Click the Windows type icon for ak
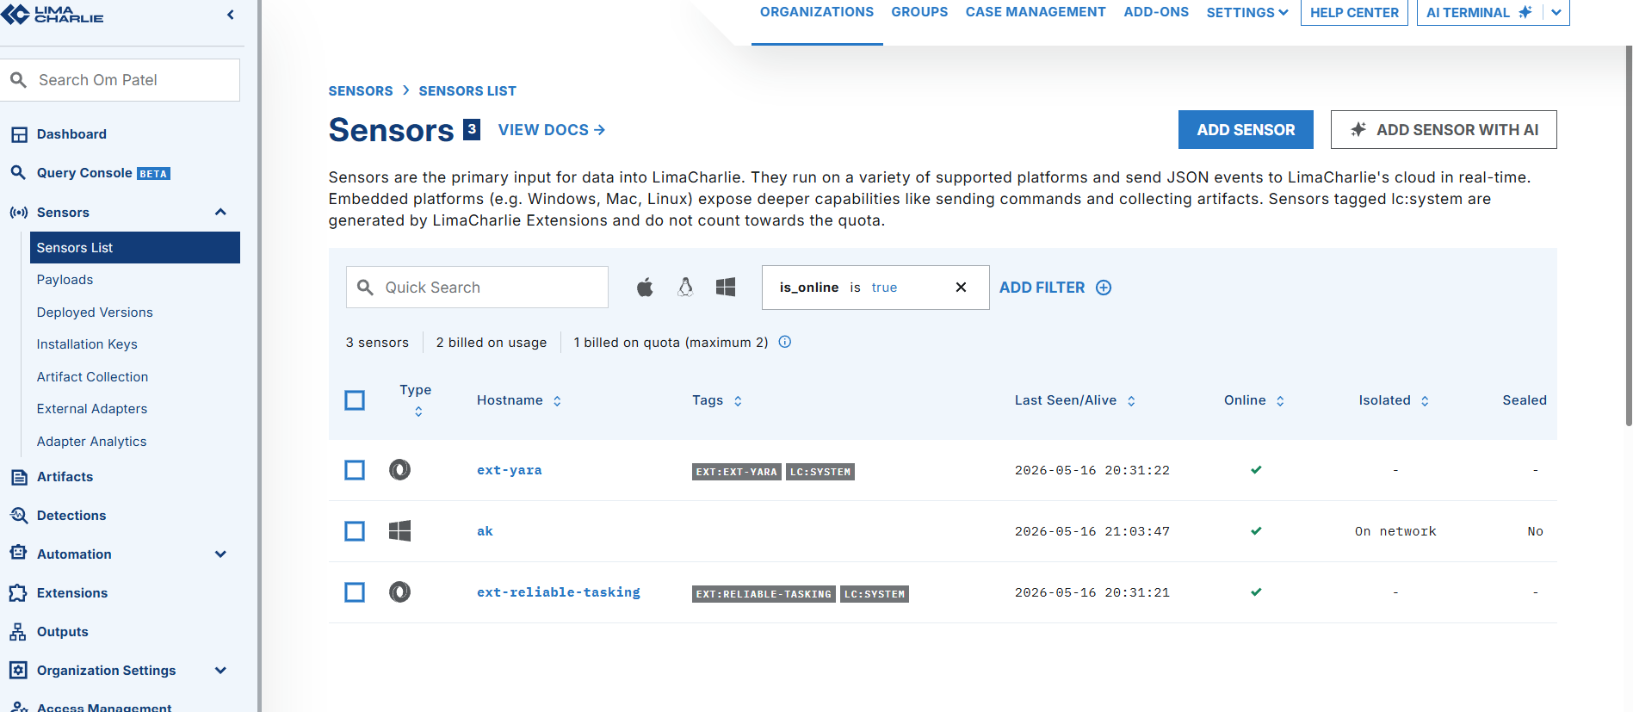This screenshot has height=712, width=1633. tap(399, 531)
